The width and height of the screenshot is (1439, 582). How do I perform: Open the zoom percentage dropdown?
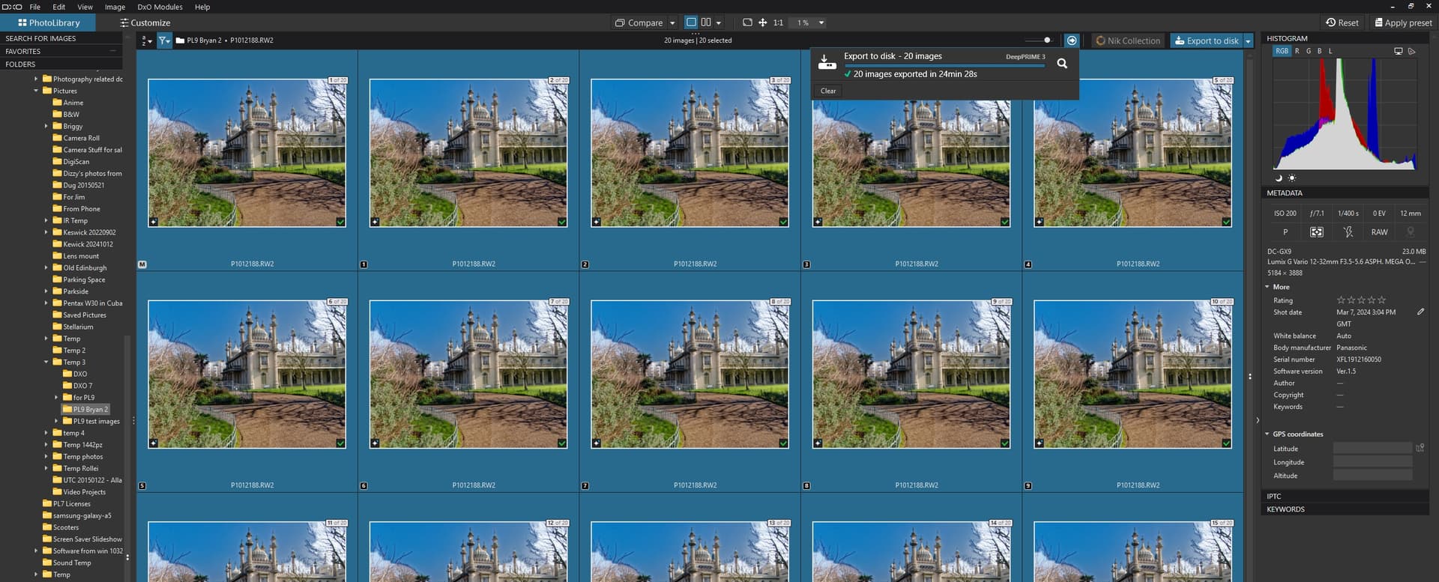[x=821, y=22]
